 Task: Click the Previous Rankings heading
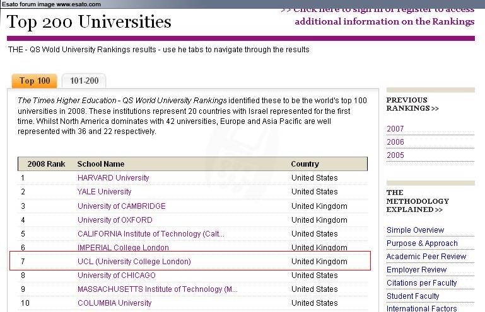click(412, 104)
